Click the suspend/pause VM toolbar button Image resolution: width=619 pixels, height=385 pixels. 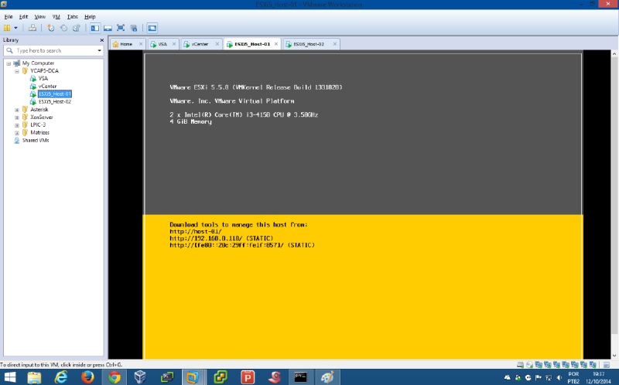pos(7,28)
